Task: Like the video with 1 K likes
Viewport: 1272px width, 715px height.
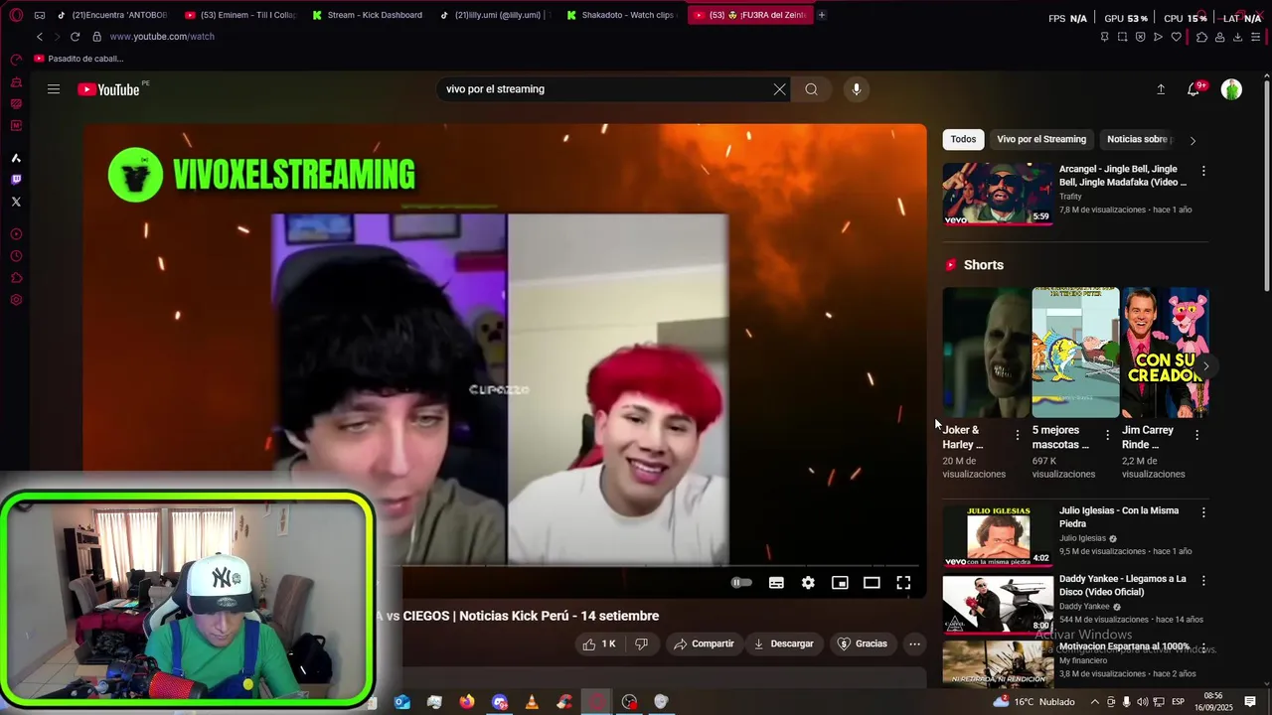Action: (599, 643)
